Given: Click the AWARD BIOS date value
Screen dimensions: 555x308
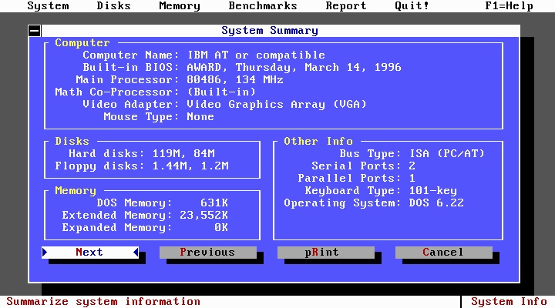Looking at the screenshot, I should point(294,68).
